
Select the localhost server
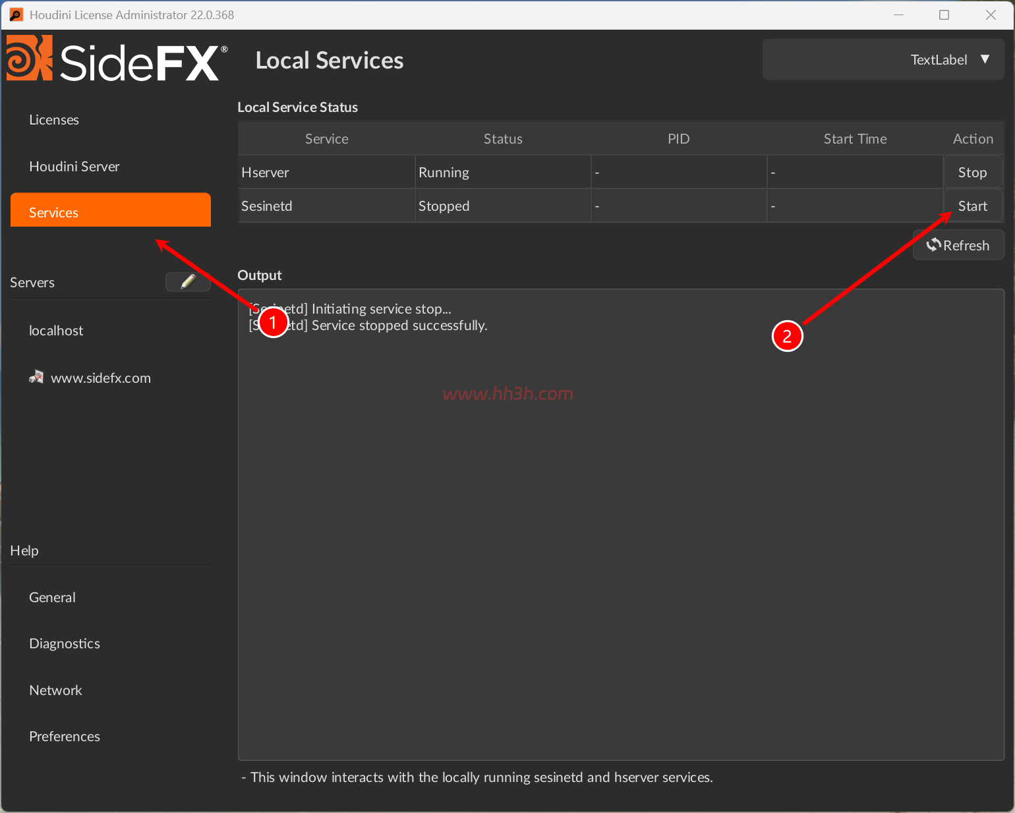pyautogui.click(x=56, y=331)
